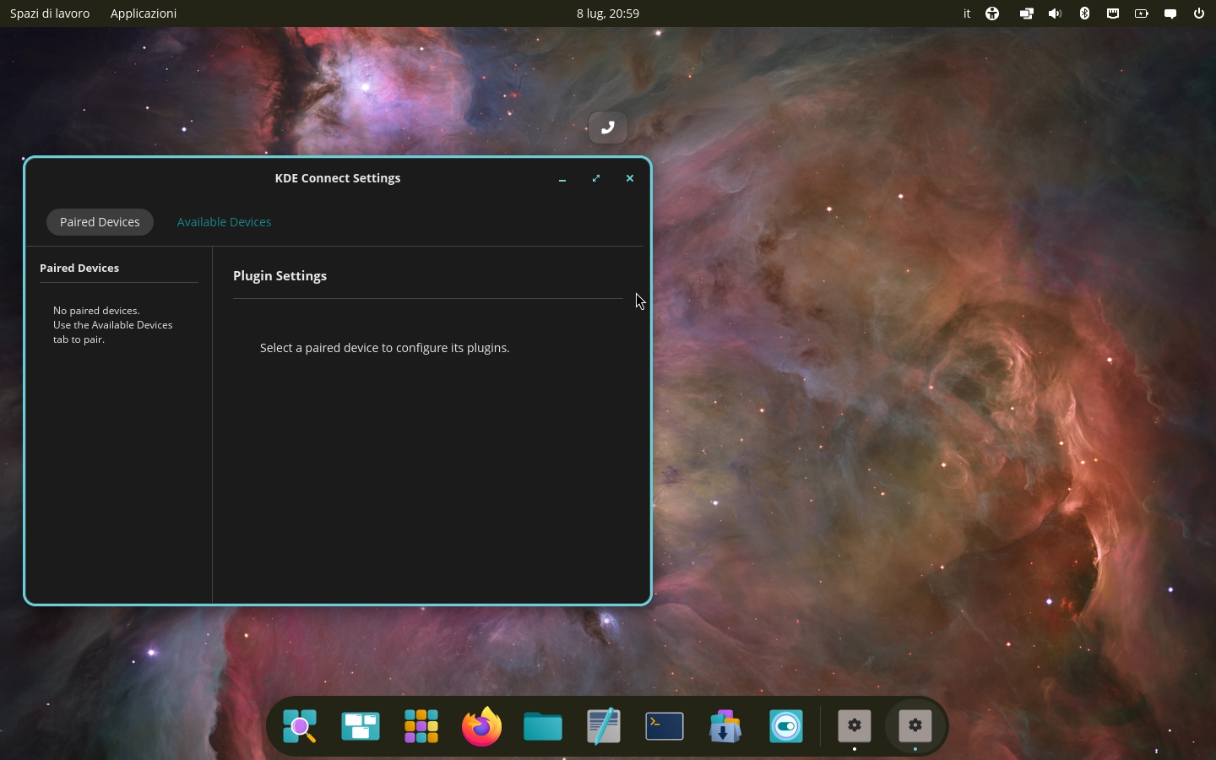Open the Spazi di lavoro menu

pos(50,14)
